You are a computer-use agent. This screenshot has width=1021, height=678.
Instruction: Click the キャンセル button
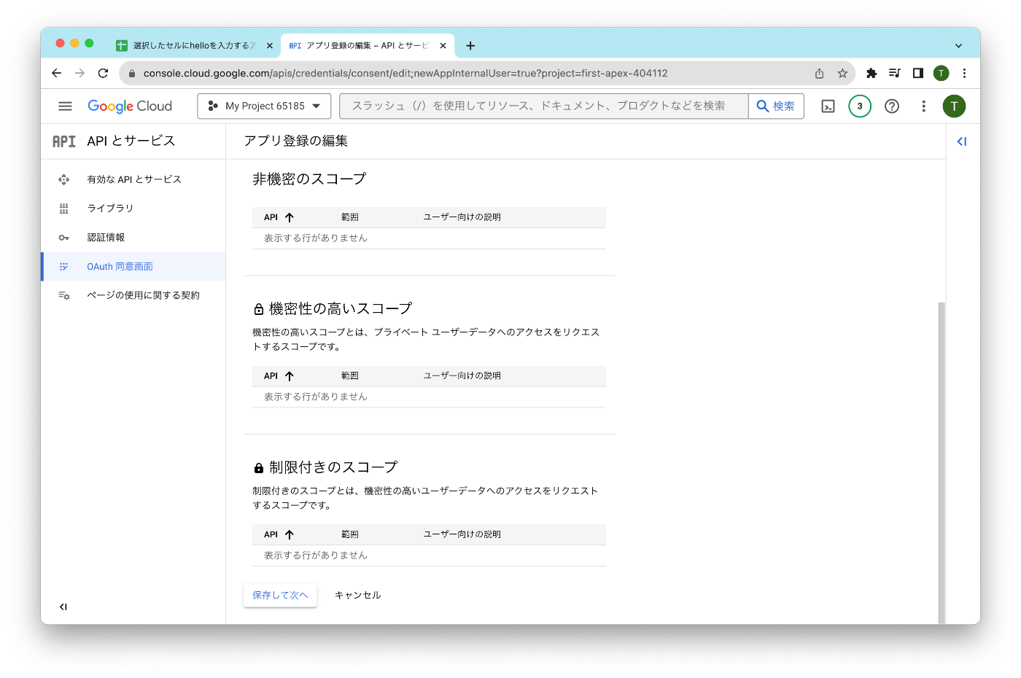357,596
